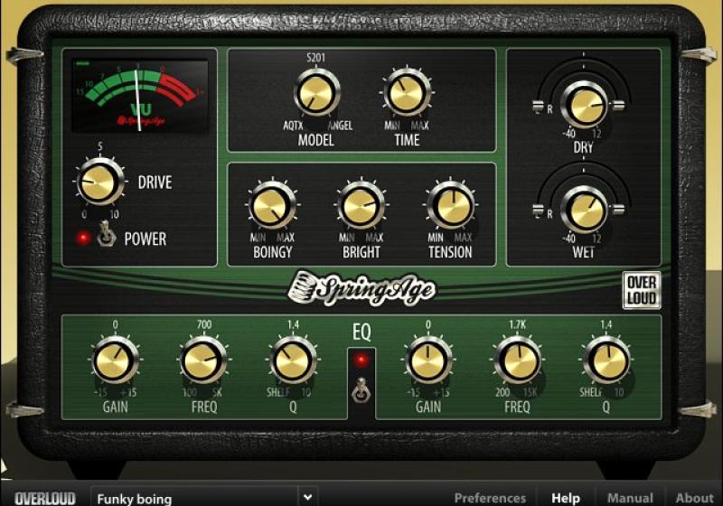Toggle the EQ on/off switch

(x=361, y=389)
